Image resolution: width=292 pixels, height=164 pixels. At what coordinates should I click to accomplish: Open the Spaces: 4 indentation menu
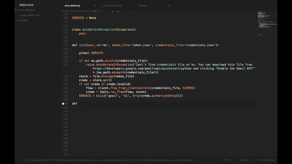(246, 160)
